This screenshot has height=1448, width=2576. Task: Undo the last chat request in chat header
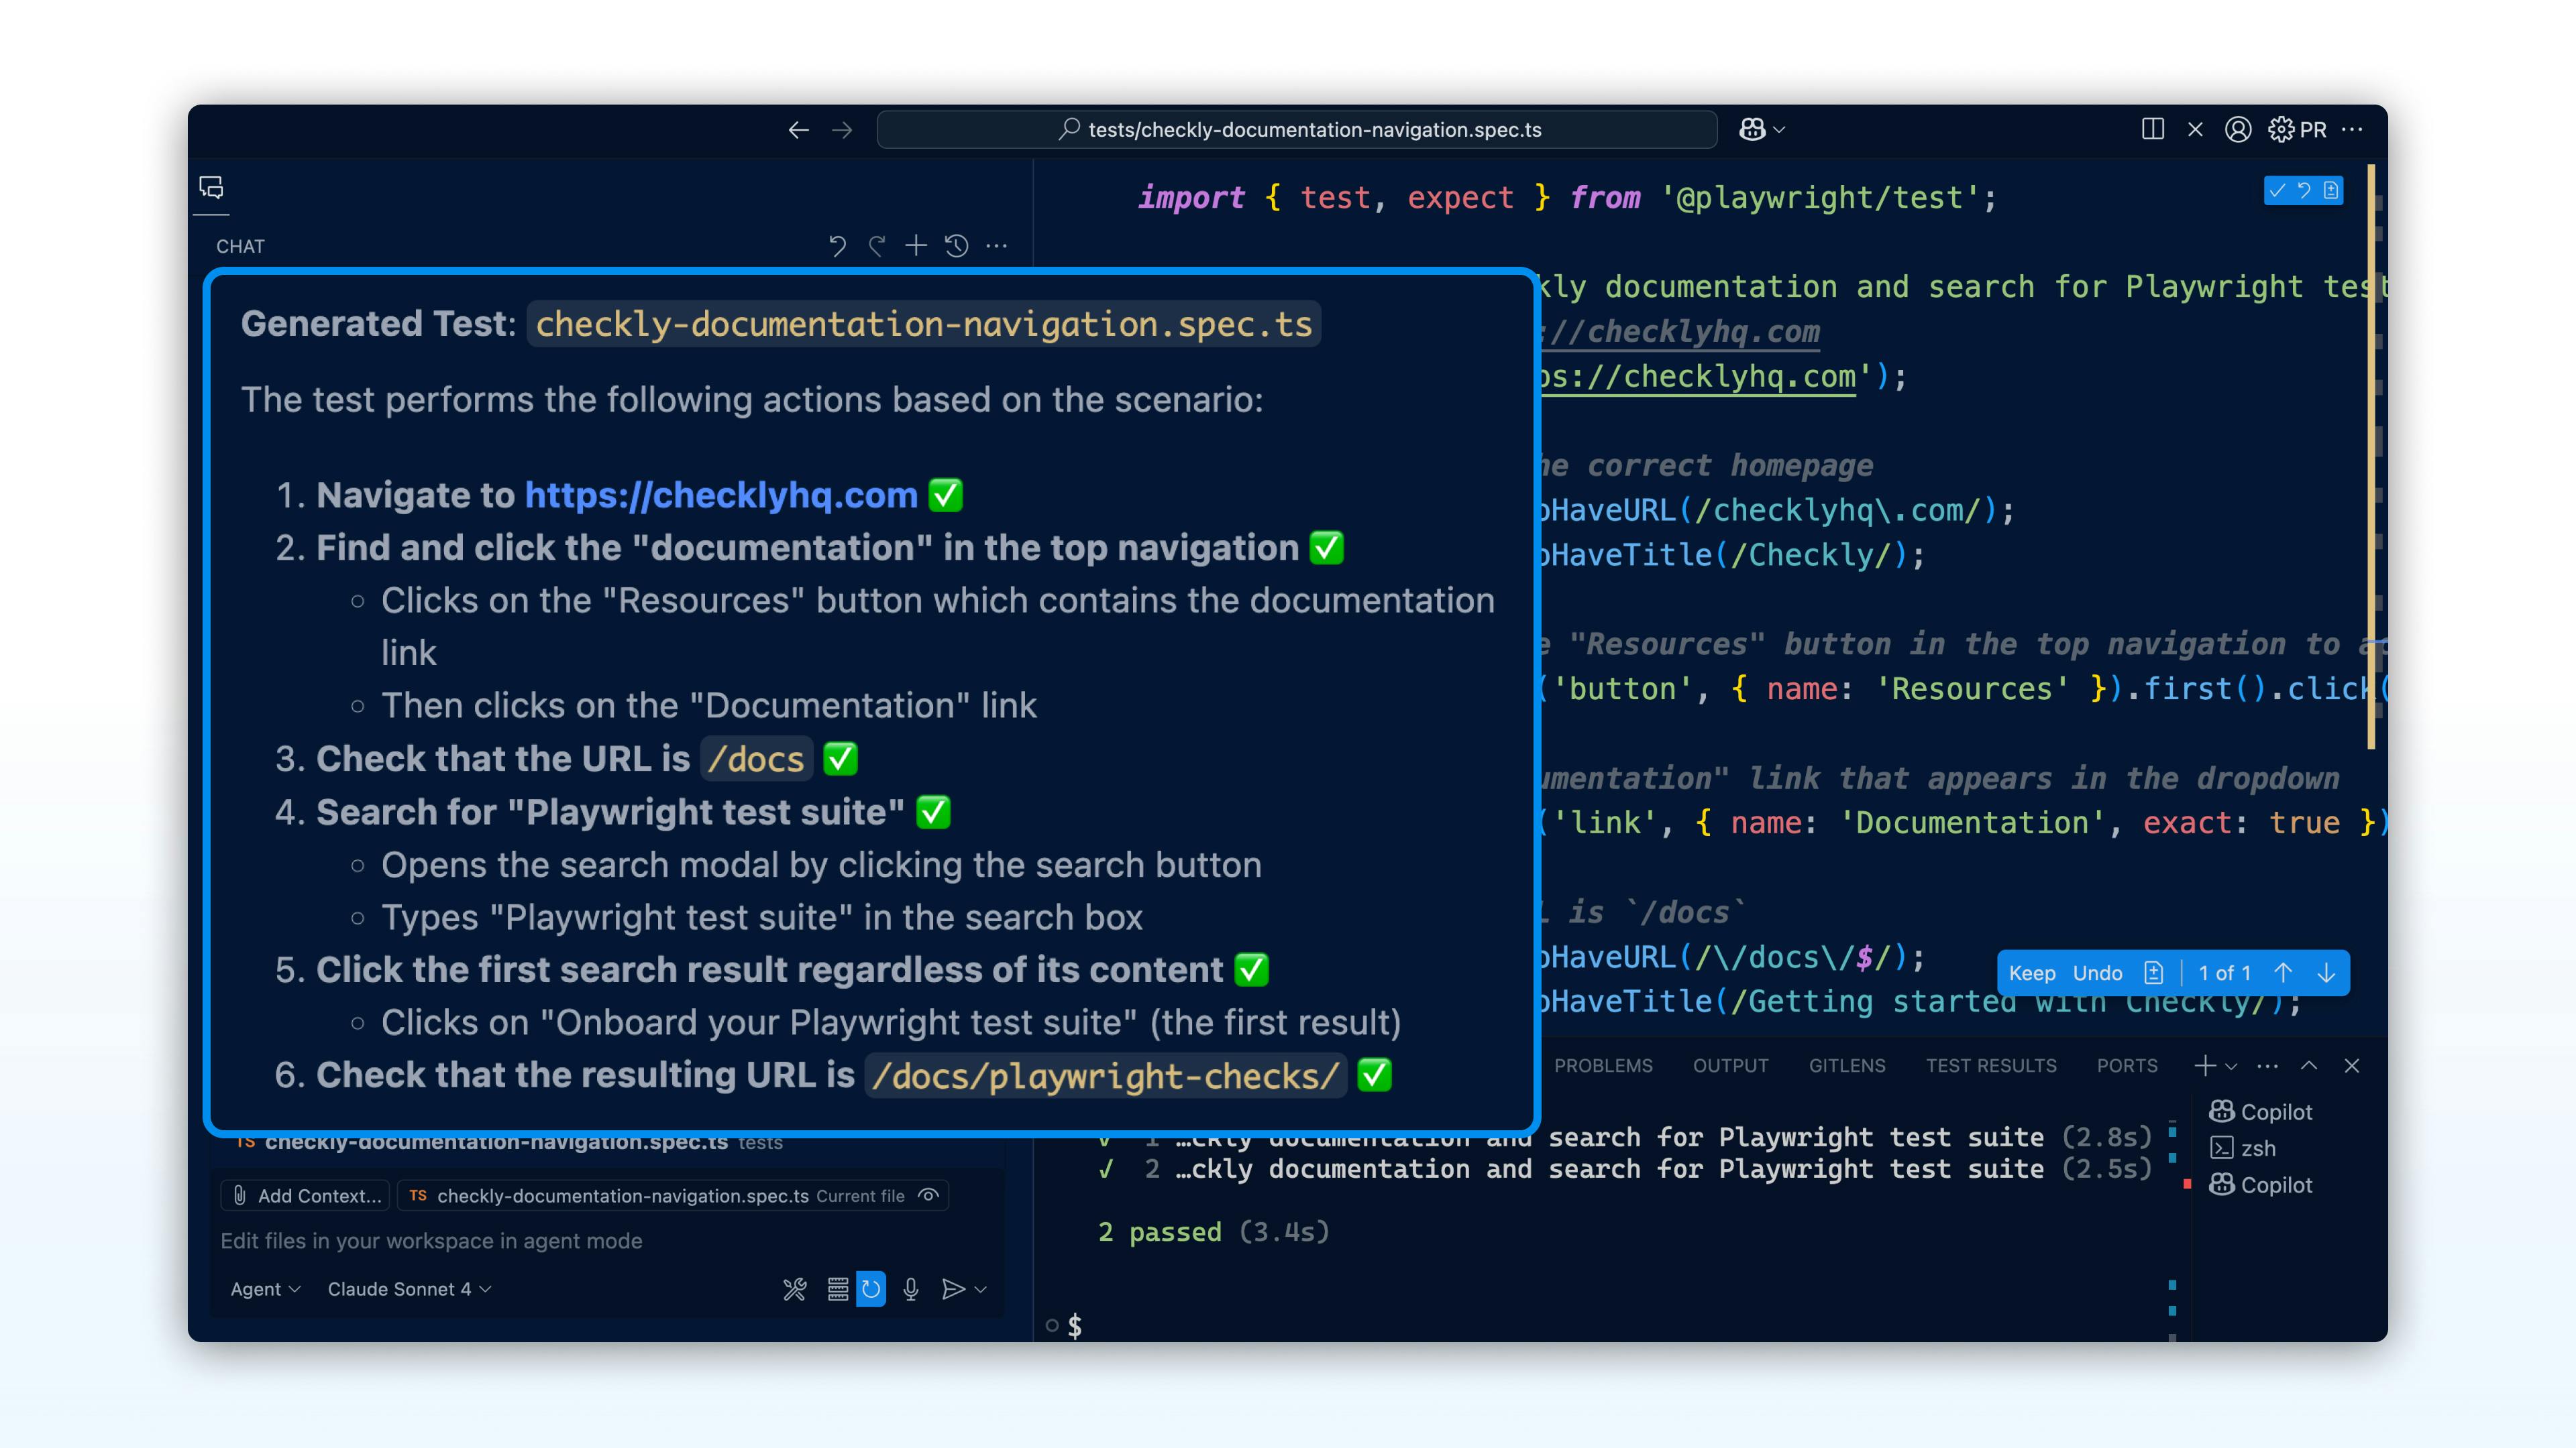pos(837,246)
